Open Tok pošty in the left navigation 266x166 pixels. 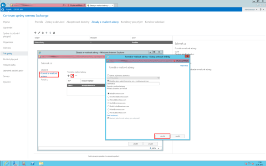tap(8, 53)
